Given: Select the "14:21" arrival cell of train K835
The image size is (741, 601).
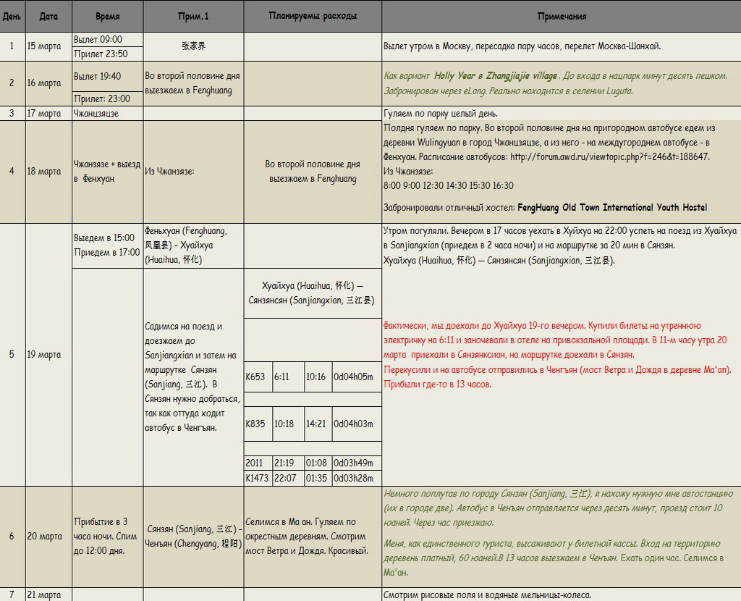Looking at the screenshot, I should coord(318,424).
